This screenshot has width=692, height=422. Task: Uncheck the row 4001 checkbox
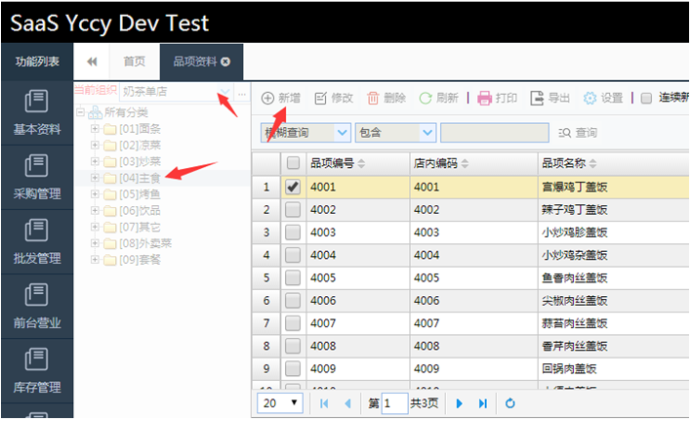click(293, 187)
